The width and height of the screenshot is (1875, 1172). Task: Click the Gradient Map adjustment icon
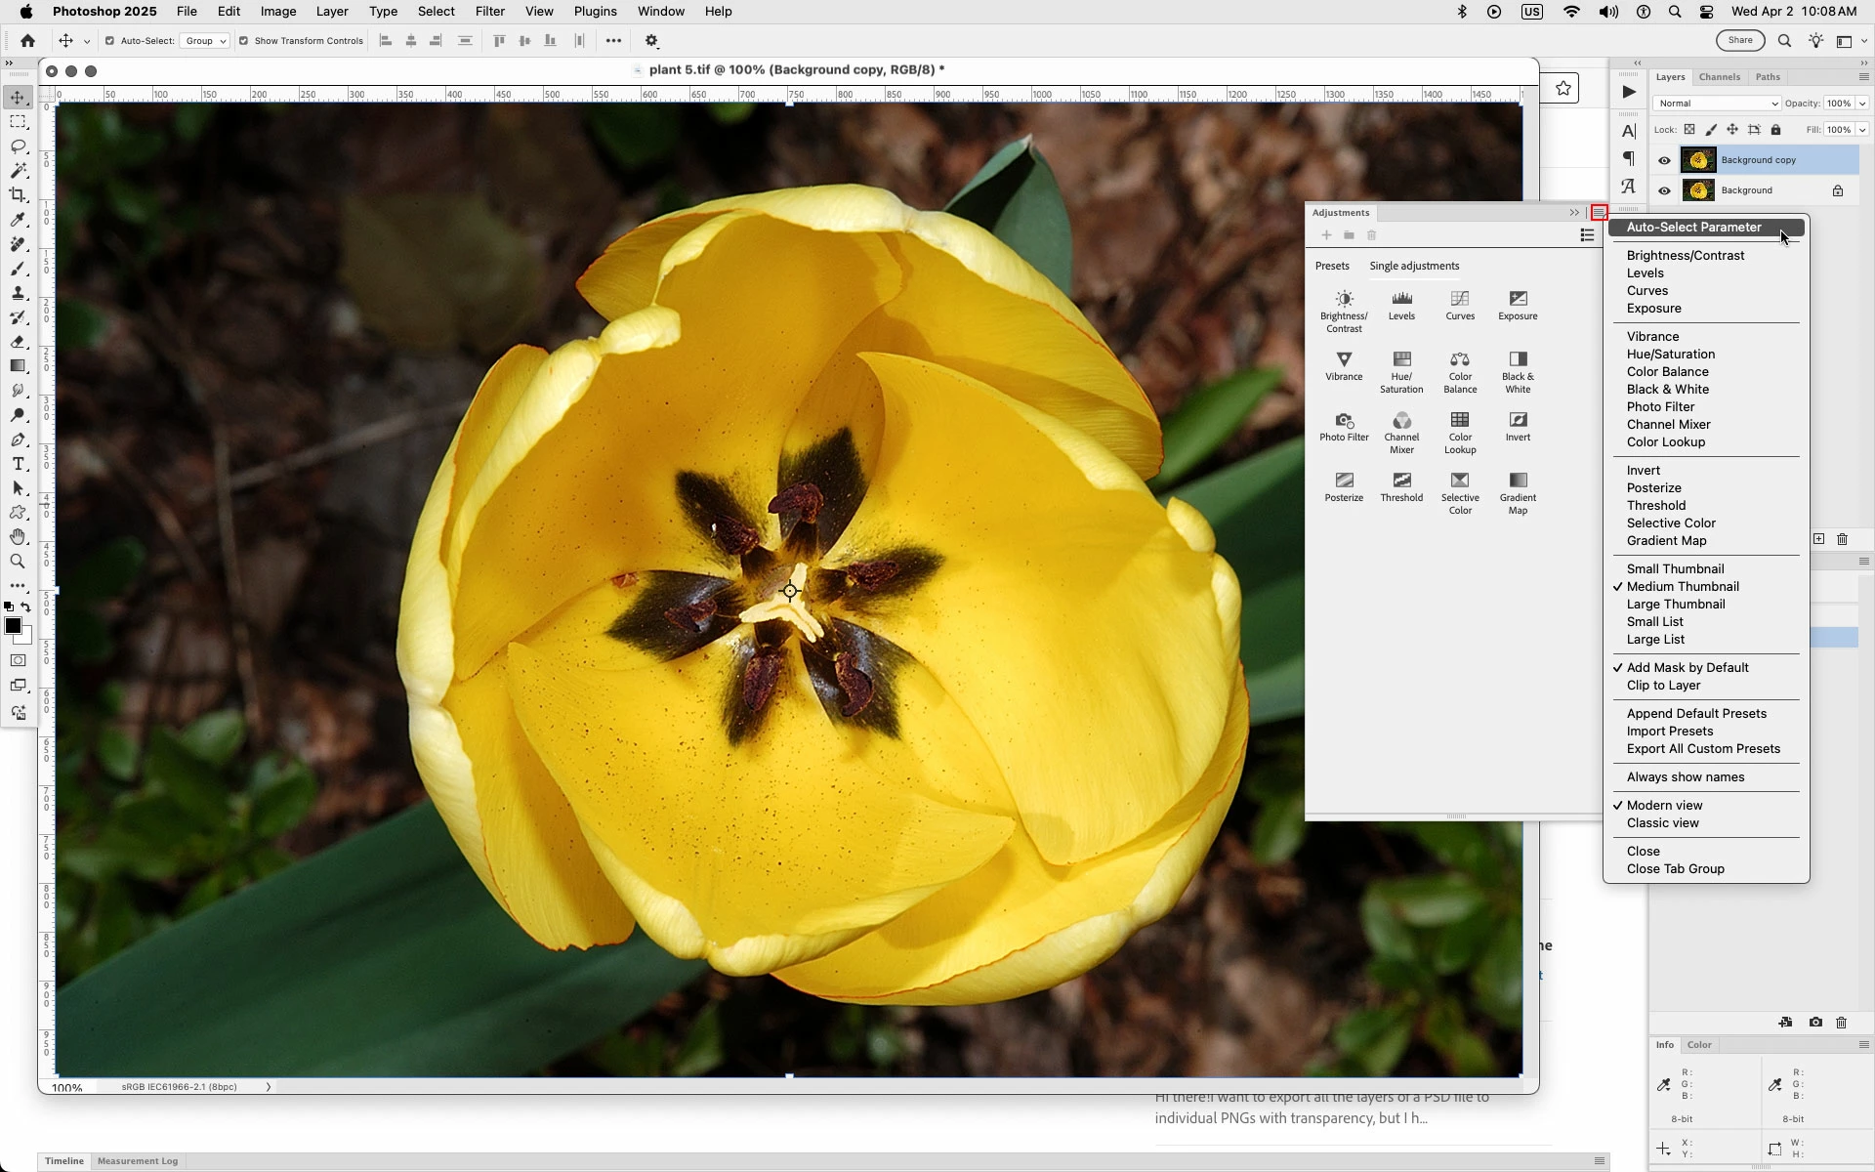1518,481
